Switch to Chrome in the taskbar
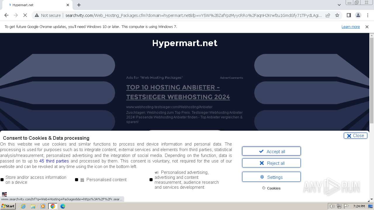 (x=53, y=206)
